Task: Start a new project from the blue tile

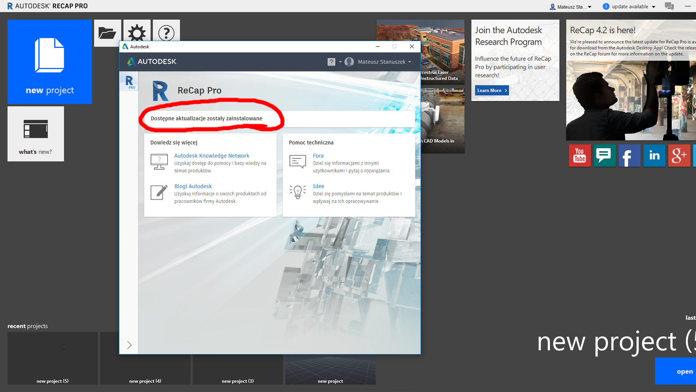Action: click(49, 62)
